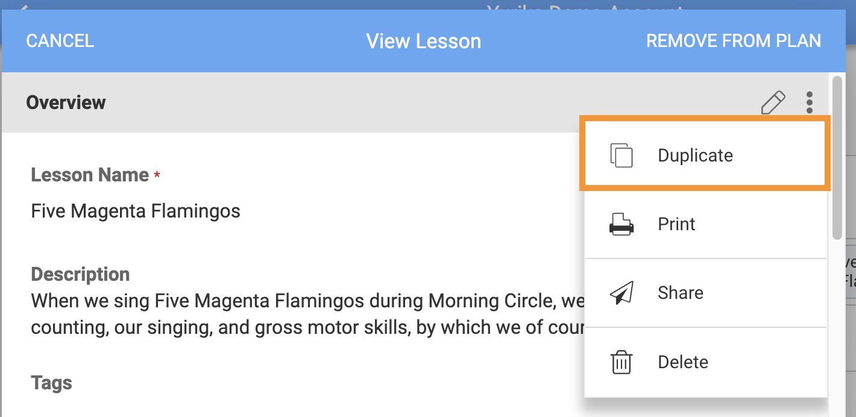Click REMOVE FROM PLAN button
This screenshot has width=856, height=417.
click(x=734, y=41)
